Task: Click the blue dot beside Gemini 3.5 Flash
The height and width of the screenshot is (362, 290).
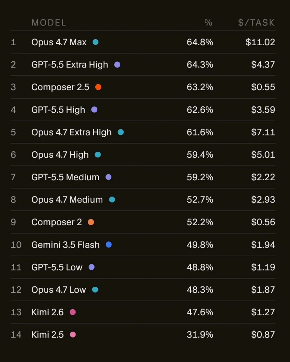Action: (x=109, y=245)
